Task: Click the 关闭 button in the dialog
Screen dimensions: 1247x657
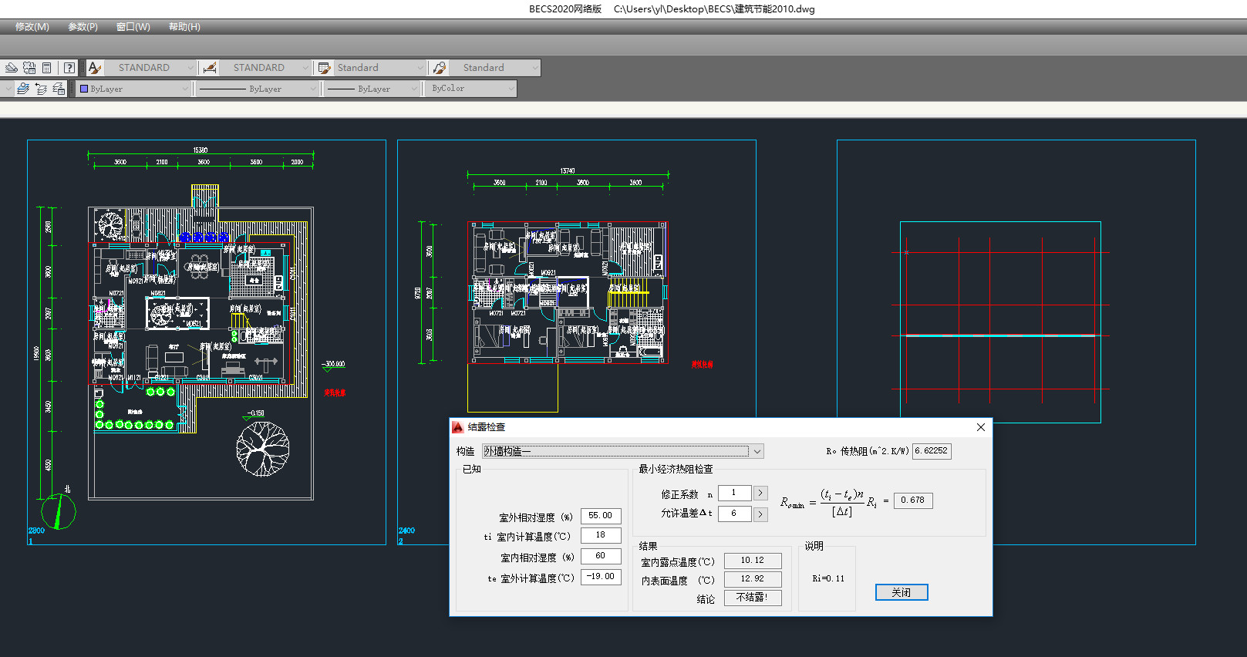Action: [x=901, y=592]
